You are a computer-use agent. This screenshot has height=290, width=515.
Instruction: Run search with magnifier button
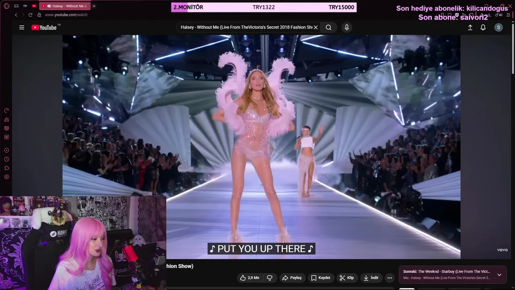pyautogui.click(x=329, y=27)
